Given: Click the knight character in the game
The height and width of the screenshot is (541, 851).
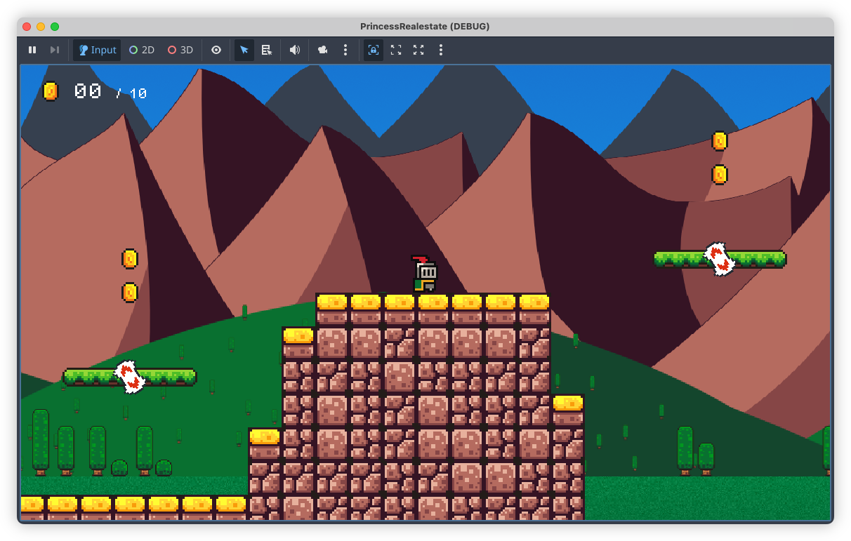Looking at the screenshot, I should coord(424,274).
